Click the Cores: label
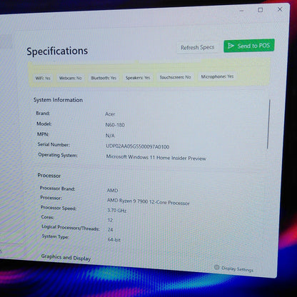 click(48, 217)
